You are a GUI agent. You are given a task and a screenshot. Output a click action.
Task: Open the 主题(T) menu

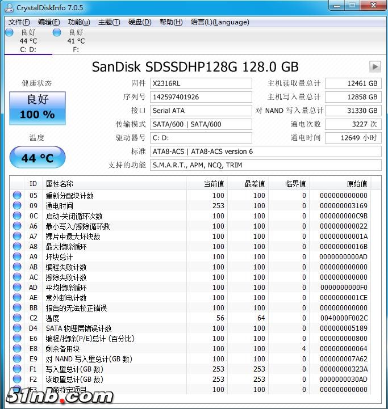click(109, 22)
